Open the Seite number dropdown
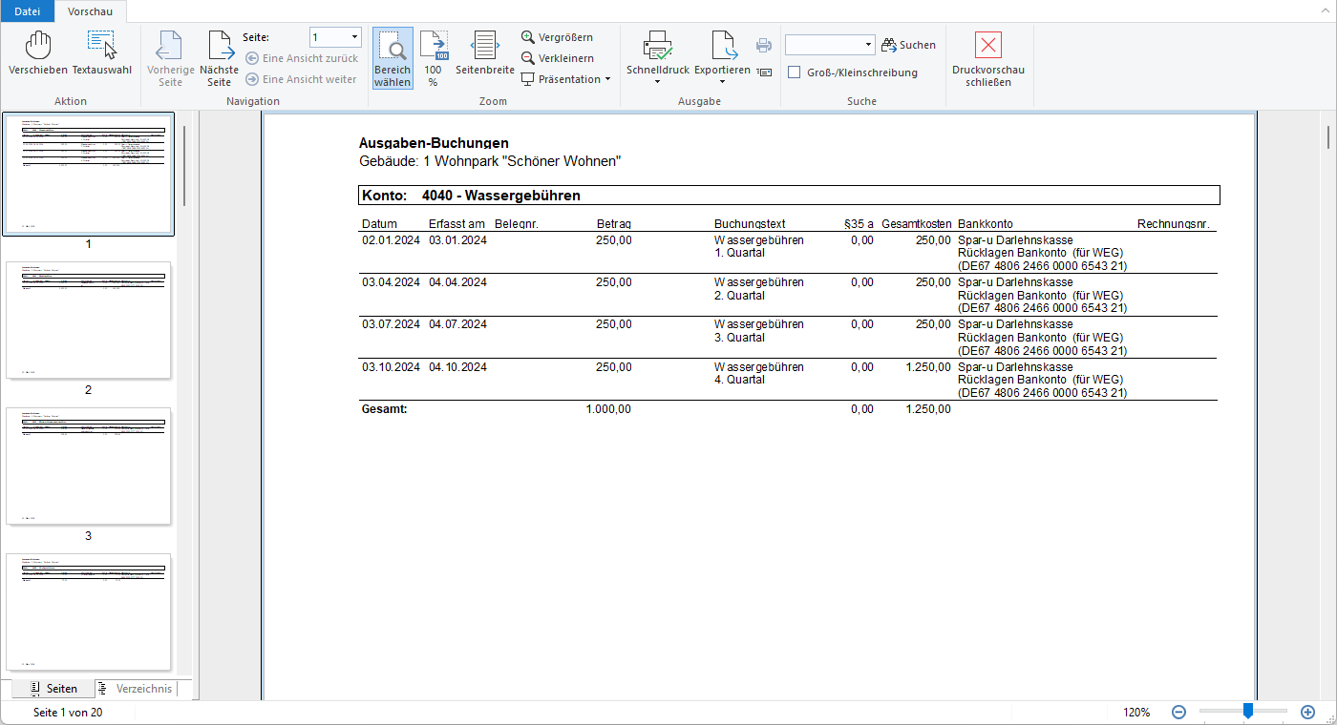 355,37
